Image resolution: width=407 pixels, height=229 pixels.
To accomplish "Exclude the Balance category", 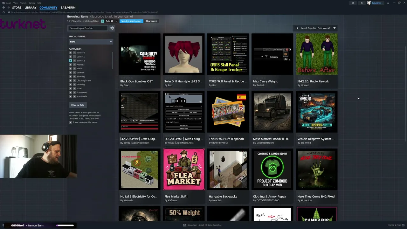I will point(74,73).
